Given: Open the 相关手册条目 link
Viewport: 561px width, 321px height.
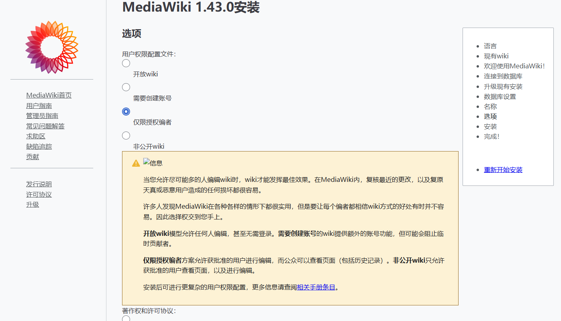Looking at the screenshot, I should tap(316, 287).
